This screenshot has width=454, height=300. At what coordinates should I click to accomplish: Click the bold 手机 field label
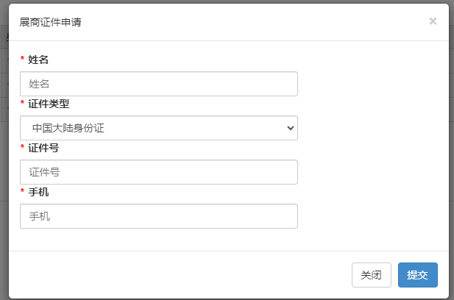pyautogui.click(x=38, y=192)
